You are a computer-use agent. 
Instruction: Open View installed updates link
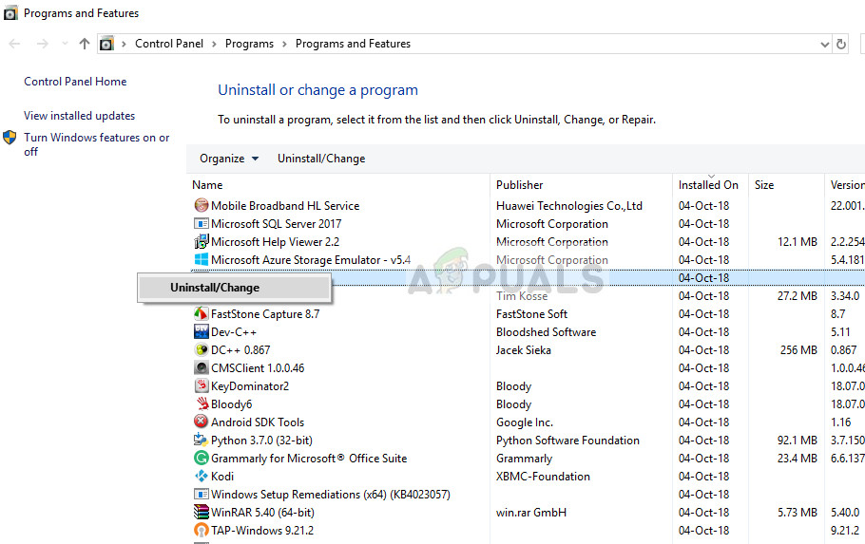80,116
